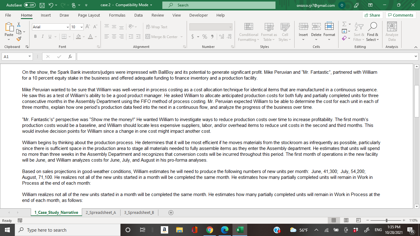
Task: Open Find & Select menu
Action: pyautogui.click(x=373, y=32)
